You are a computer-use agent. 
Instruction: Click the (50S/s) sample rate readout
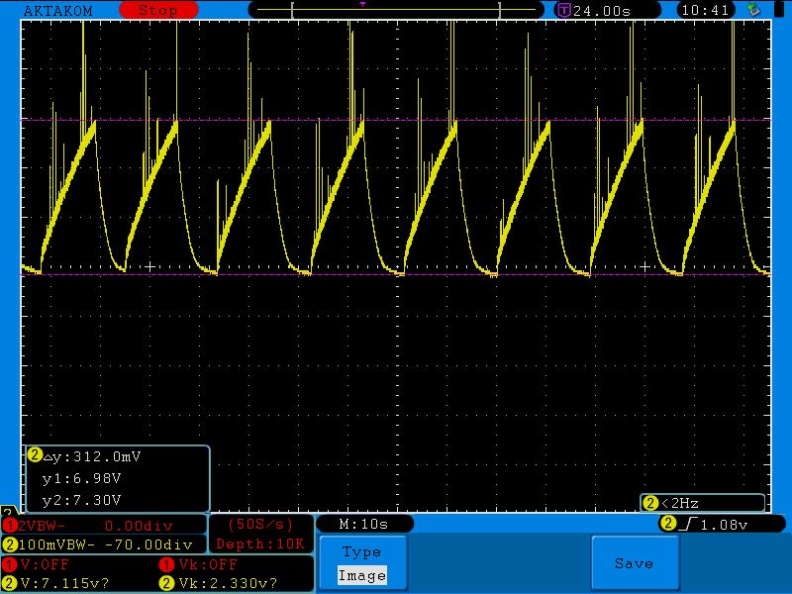(260, 525)
